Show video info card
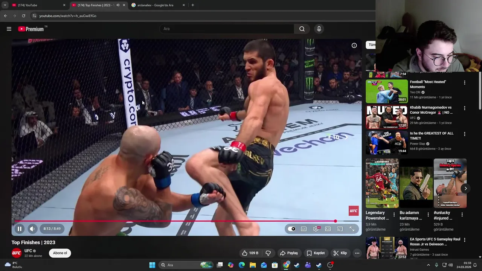 click(x=354, y=45)
